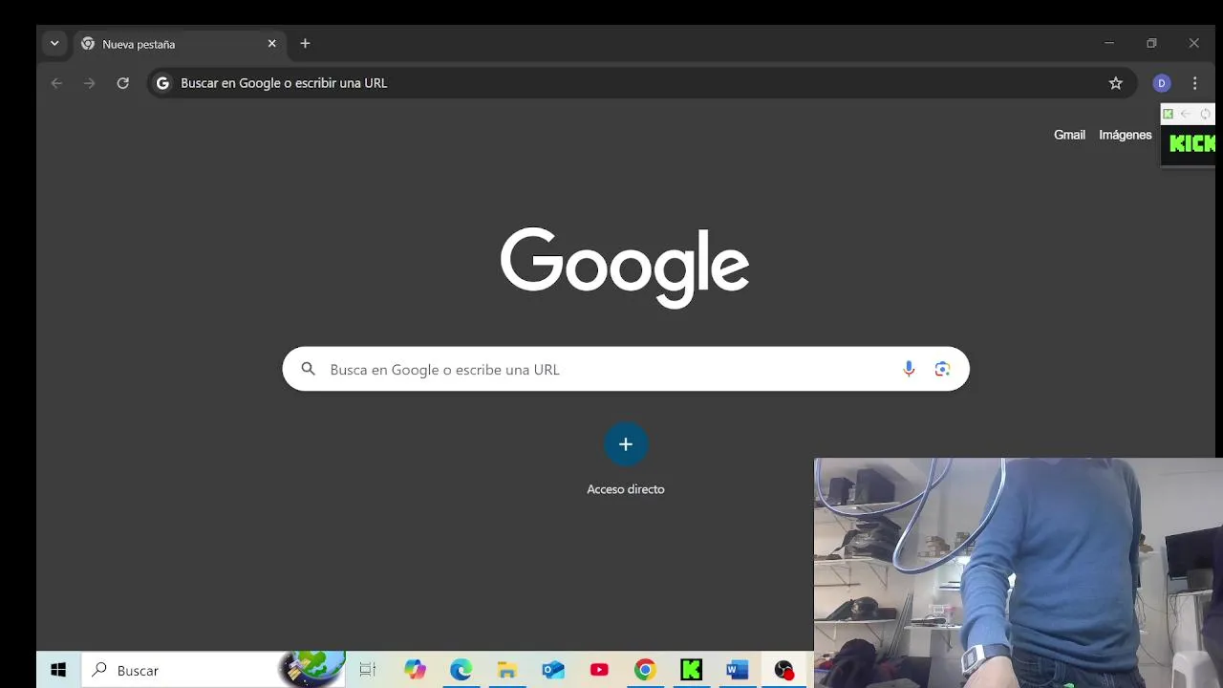Viewport: 1223px width, 688px height.
Task: Launch Copilot from the taskbar
Action: coord(415,670)
